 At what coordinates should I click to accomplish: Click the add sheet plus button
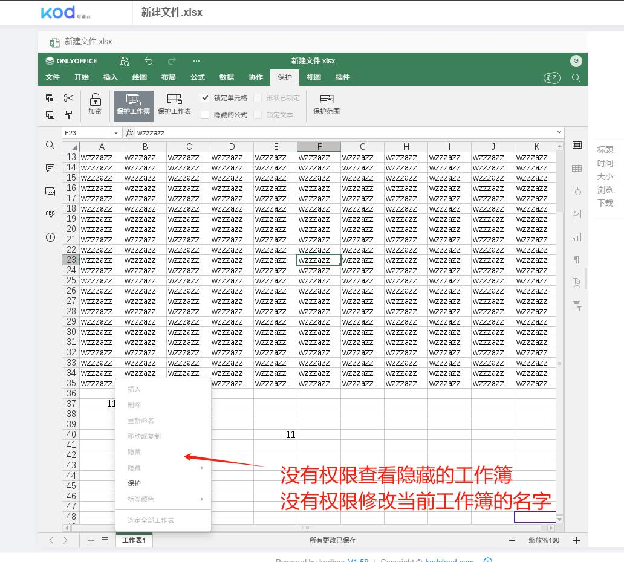(x=91, y=540)
